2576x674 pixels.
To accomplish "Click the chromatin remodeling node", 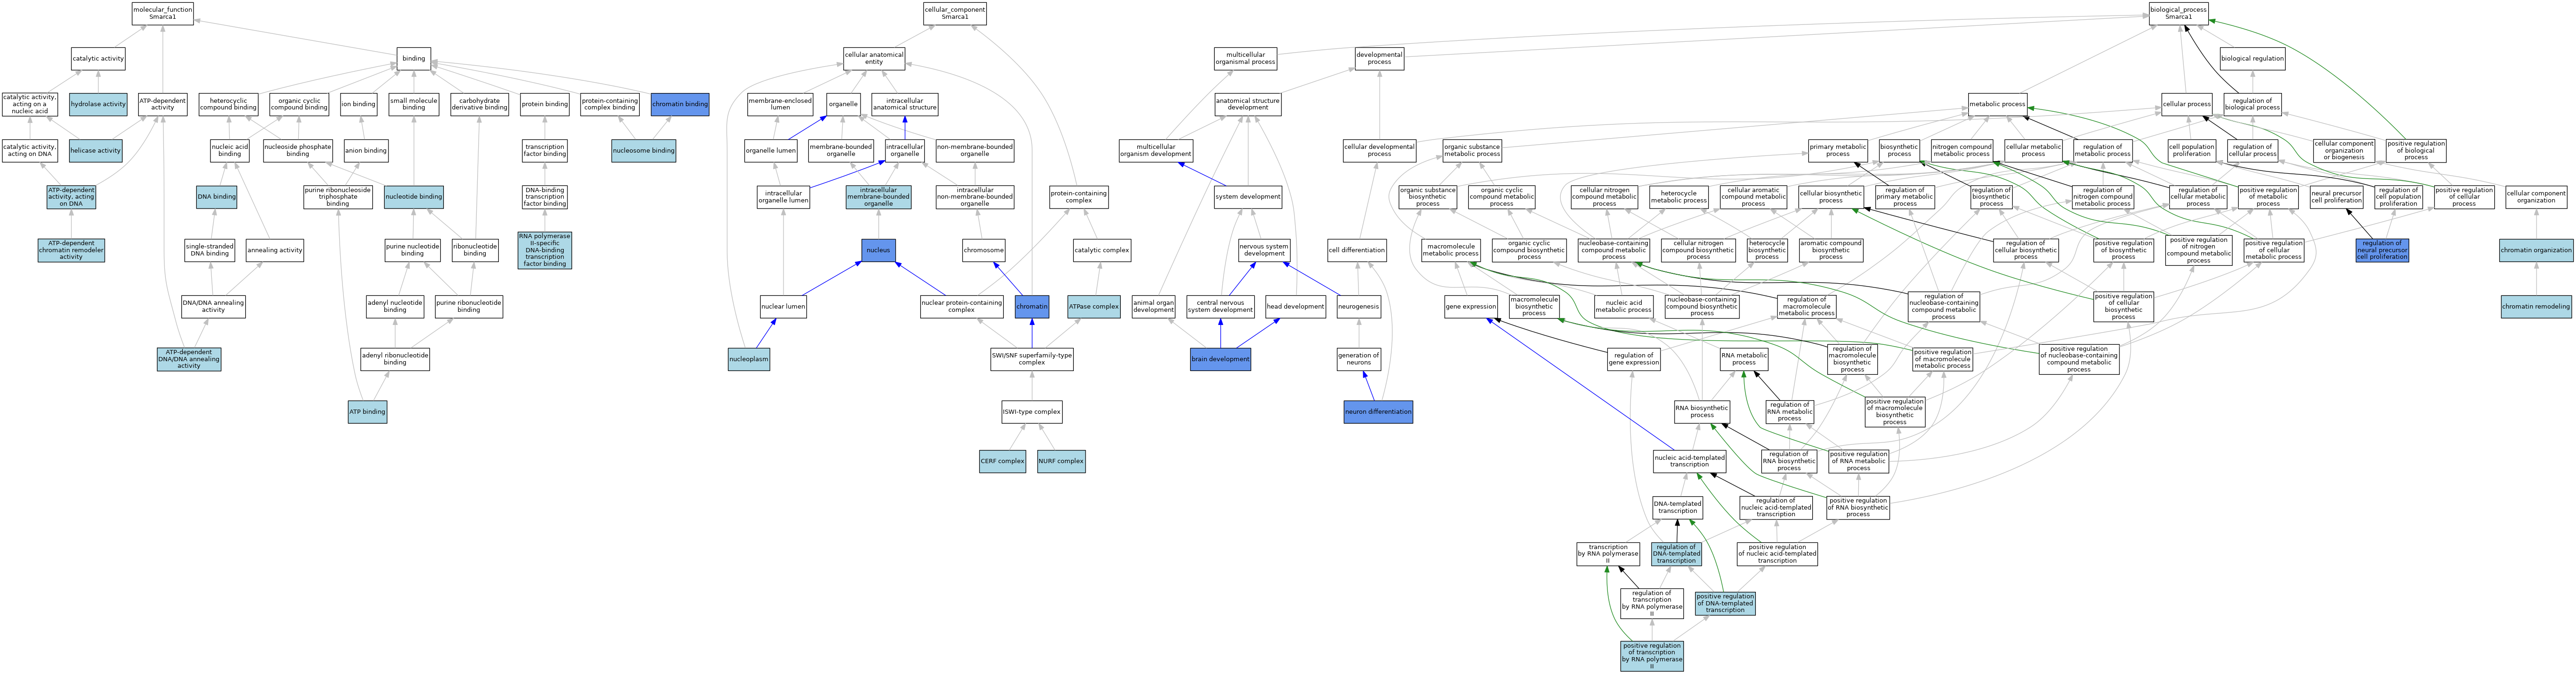I will coord(2536,307).
